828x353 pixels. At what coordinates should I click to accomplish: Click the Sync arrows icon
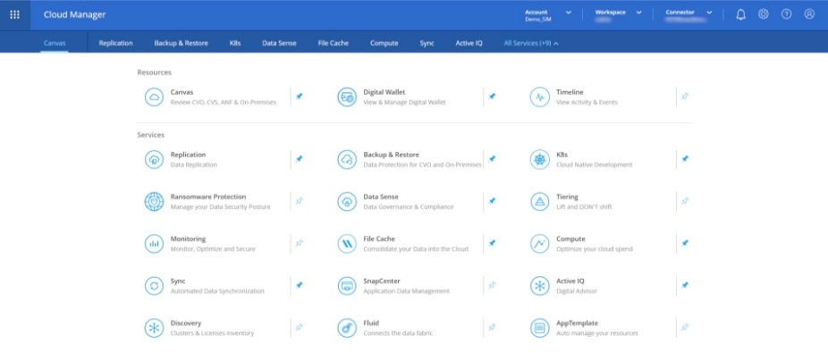point(154,286)
